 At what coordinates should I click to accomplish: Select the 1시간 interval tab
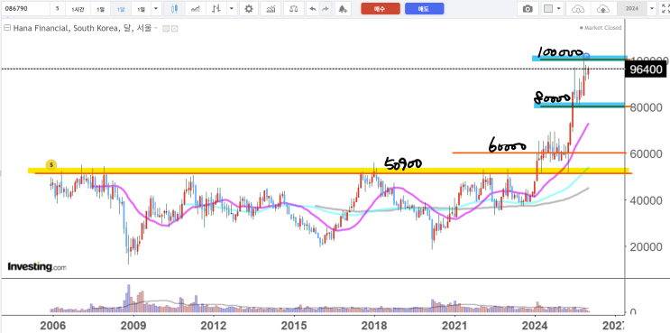click(x=78, y=9)
